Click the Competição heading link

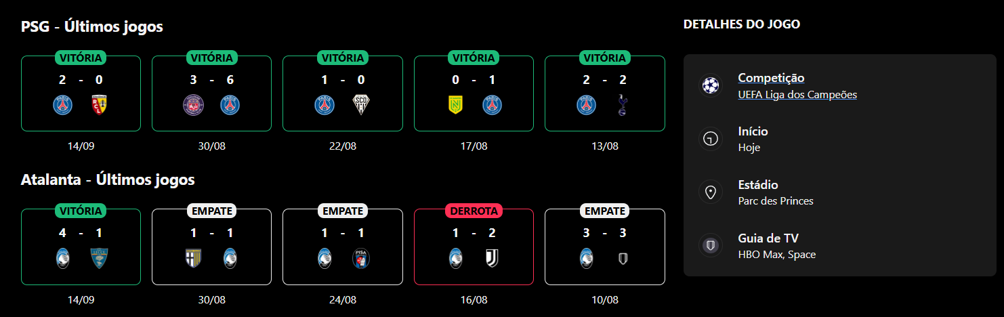pyautogui.click(x=771, y=78)
